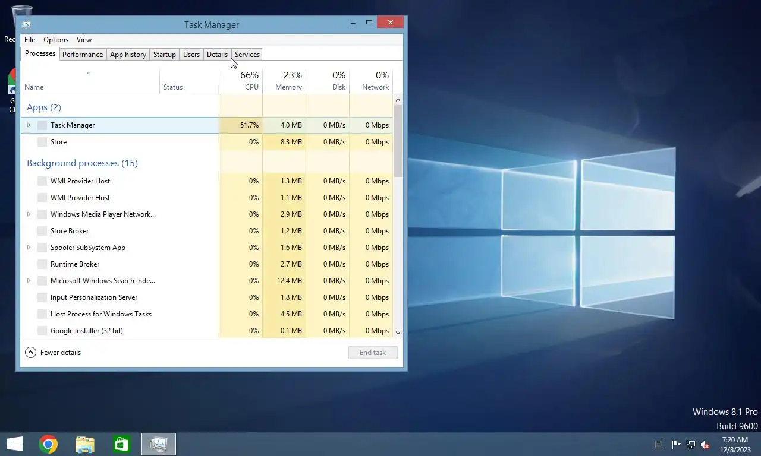Viewport: 761px width, 456px height.
Task: Click the Store Broker process icon
Action: [42, 231]
